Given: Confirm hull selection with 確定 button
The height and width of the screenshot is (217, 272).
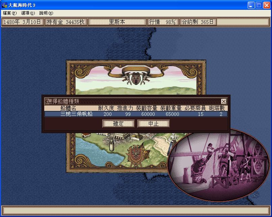Looking at the screenshot, I should (118, 124).
